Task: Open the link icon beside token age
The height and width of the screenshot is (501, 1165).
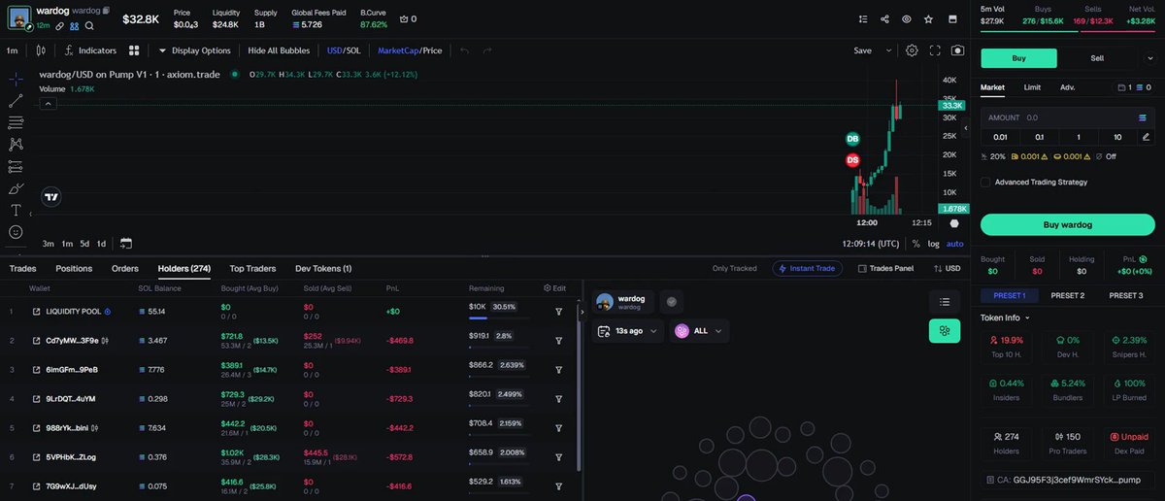Action: pos(60,26)
